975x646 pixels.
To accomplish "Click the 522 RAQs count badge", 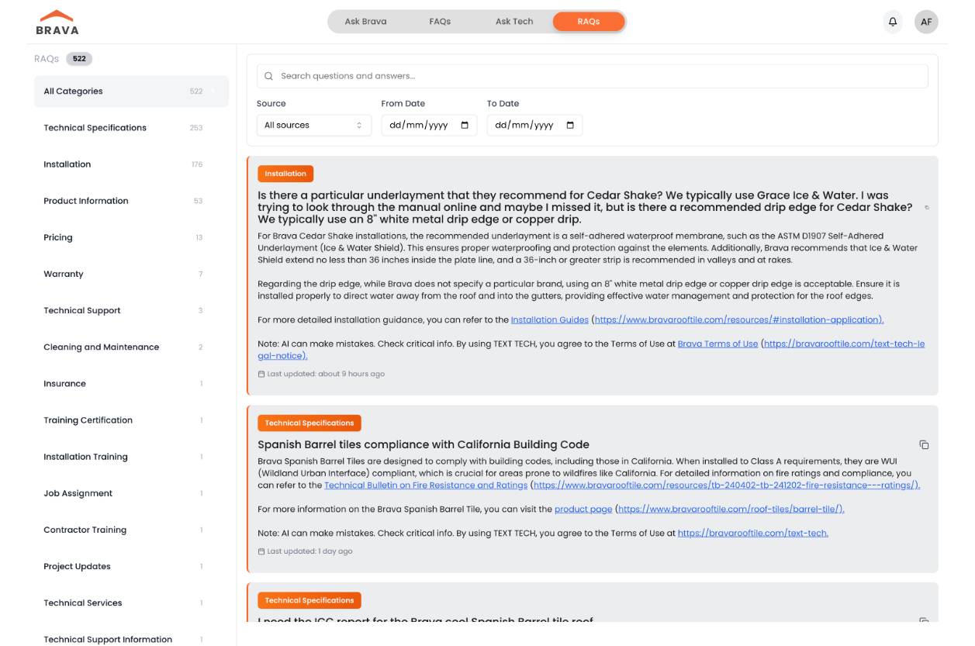I will pos(79,59).
